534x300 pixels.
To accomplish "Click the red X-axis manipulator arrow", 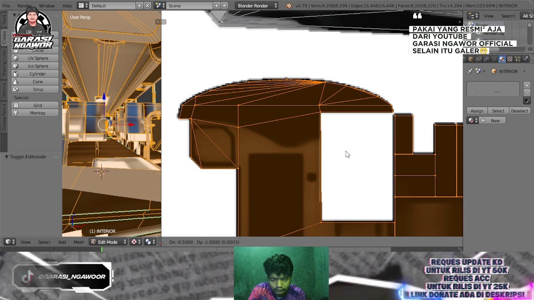I will pos(131,124).
